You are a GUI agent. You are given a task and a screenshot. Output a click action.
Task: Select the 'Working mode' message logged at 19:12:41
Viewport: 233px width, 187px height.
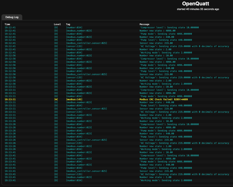tap(166, 53)
